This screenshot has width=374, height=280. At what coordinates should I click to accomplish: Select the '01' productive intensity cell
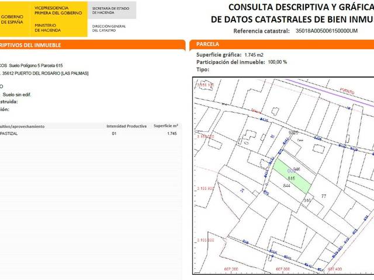click(x=114, y=134)
